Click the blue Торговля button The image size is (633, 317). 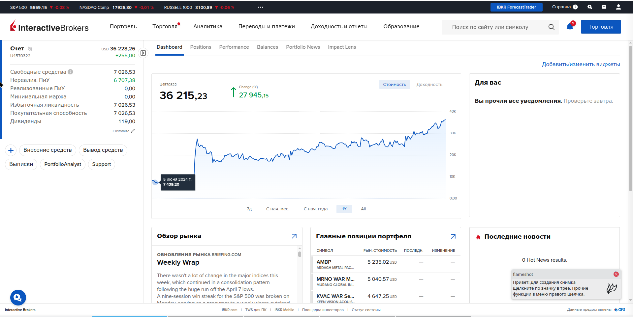601,27
